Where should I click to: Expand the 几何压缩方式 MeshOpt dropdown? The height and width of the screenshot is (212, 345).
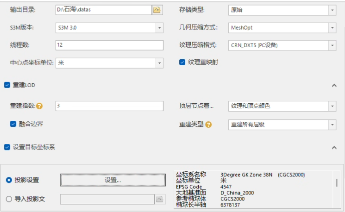pos(332,28)
